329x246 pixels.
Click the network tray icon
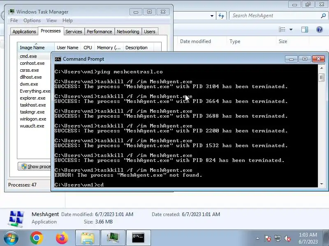[x=277, y=238]
